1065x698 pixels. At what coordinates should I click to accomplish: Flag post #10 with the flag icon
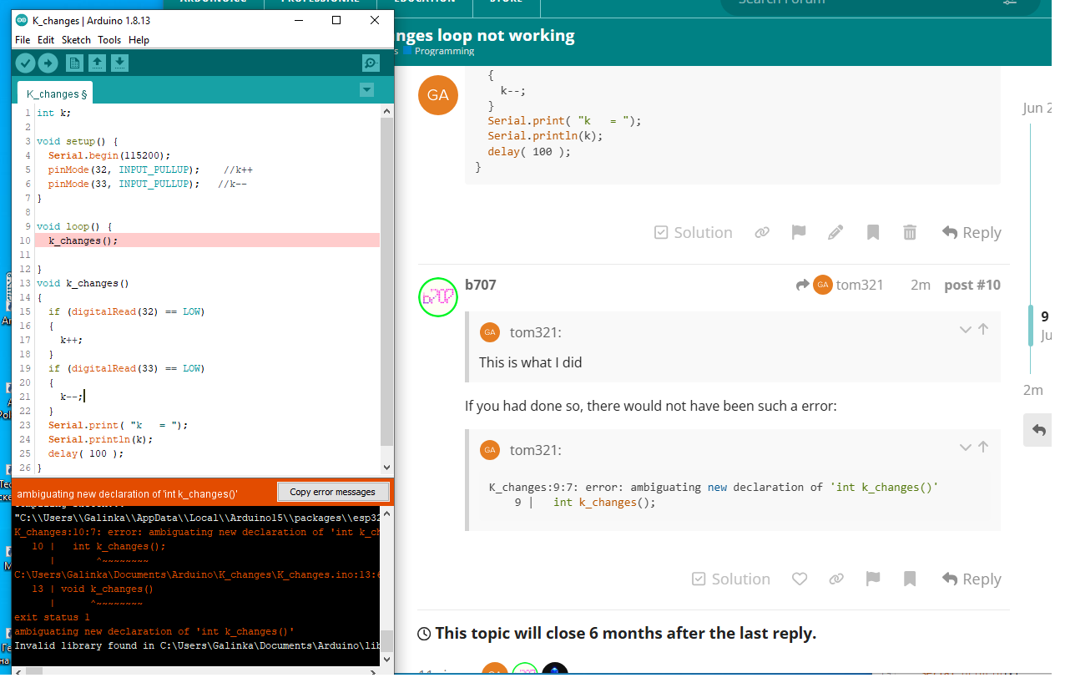click(873, 579)
